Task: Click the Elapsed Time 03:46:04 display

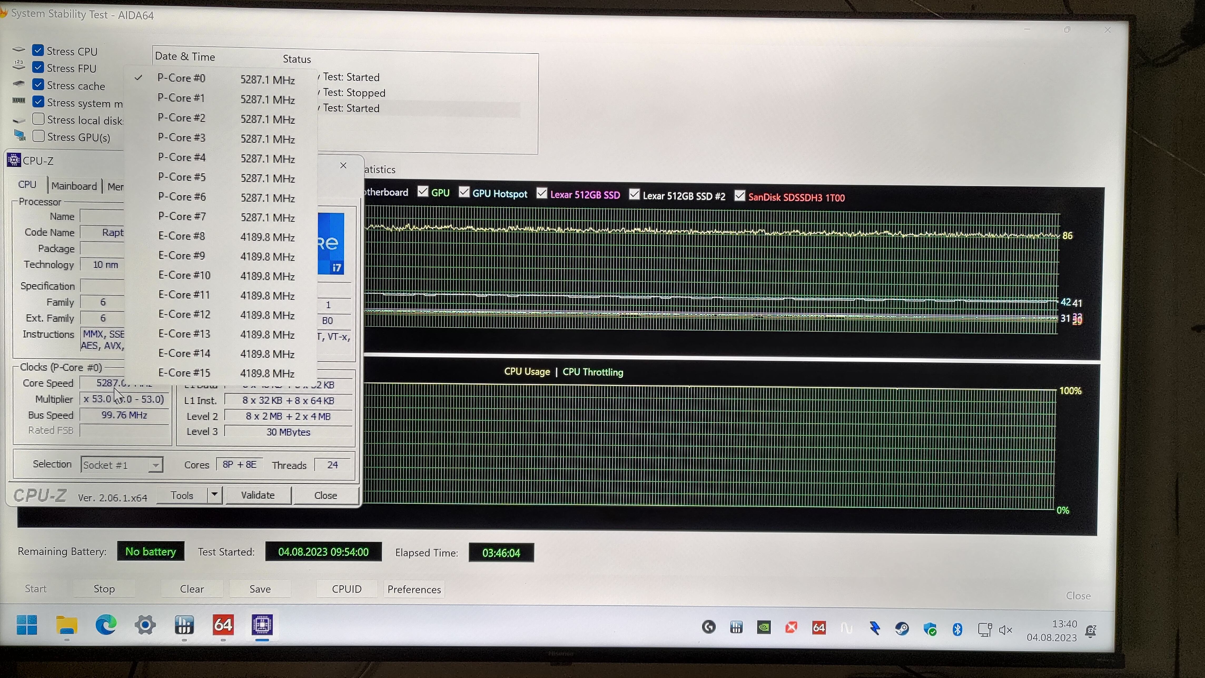Action: (501, 553)
